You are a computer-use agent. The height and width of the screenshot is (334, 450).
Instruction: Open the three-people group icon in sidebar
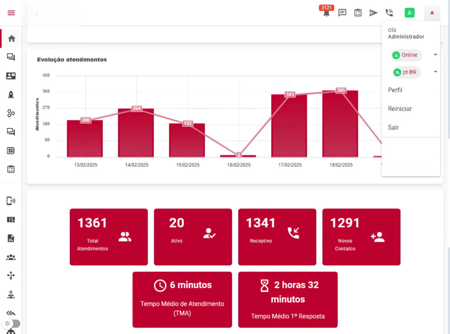point(11,257)
